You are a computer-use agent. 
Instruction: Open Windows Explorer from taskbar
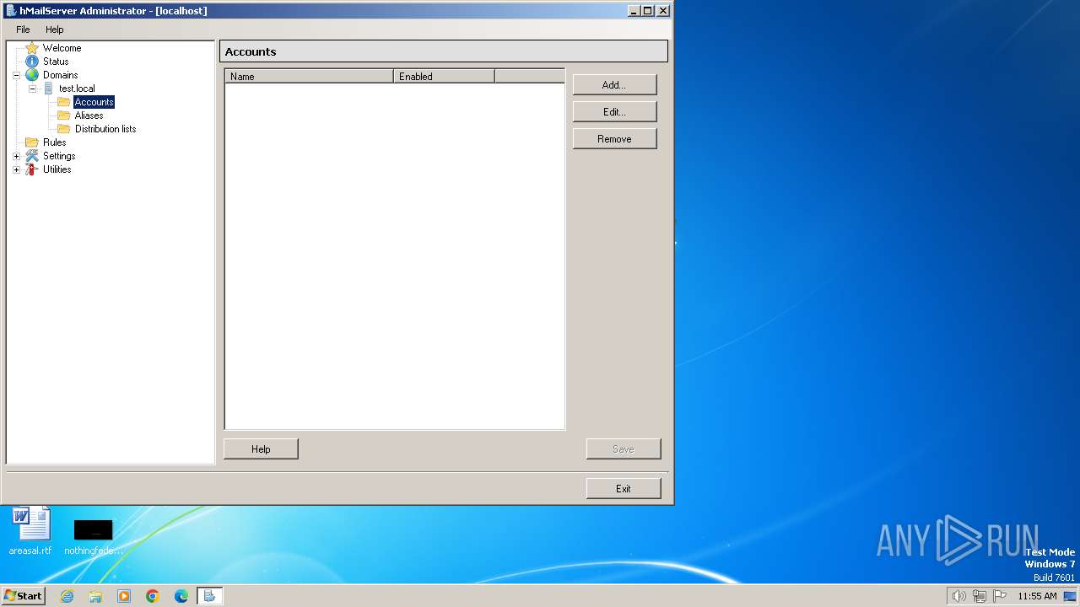coord(95,596)
